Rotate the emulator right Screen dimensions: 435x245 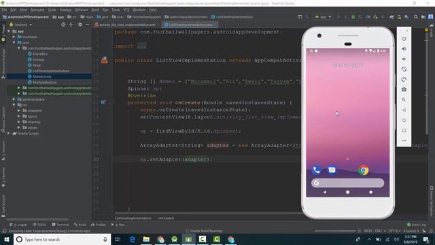click(x=404, y=80)
